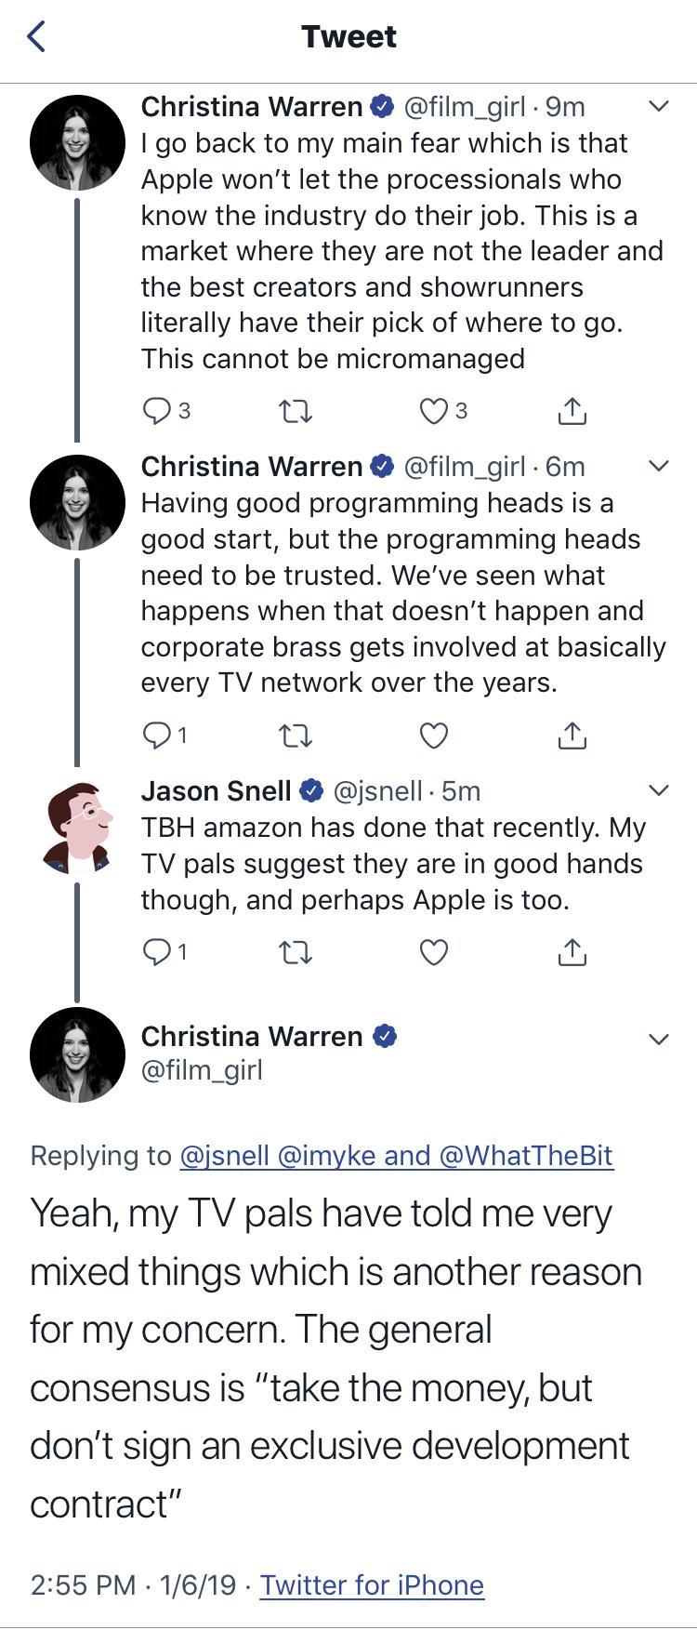
Task: Retweet the 6m programming heads tweet
Action: (x=296, y=735)
